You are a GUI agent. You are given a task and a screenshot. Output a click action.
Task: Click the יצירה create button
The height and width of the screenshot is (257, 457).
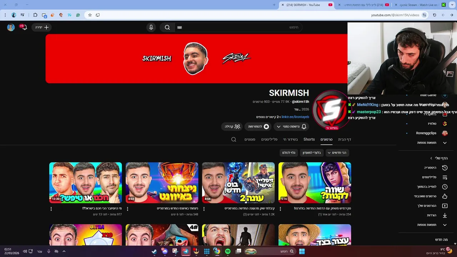pos(41,27)
